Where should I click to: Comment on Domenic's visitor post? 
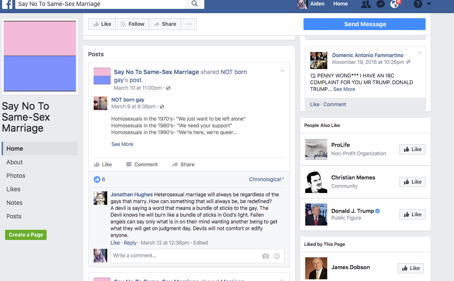click(335, 105)
